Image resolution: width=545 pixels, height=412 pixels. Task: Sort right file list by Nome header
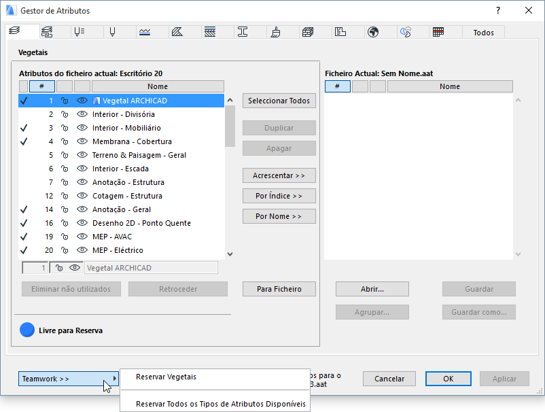450,86
